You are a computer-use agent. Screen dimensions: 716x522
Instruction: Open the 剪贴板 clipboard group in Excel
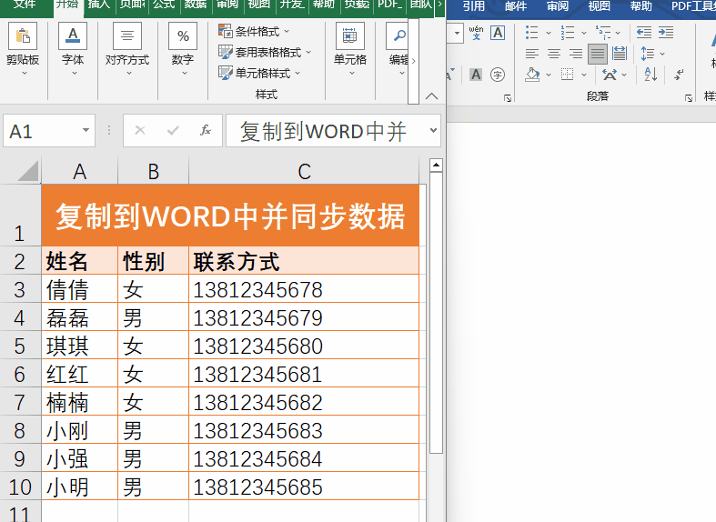(x=23, y=50)
